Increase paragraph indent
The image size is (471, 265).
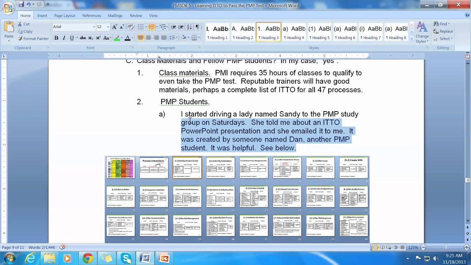pyautogui.click(x=181, y=27)
